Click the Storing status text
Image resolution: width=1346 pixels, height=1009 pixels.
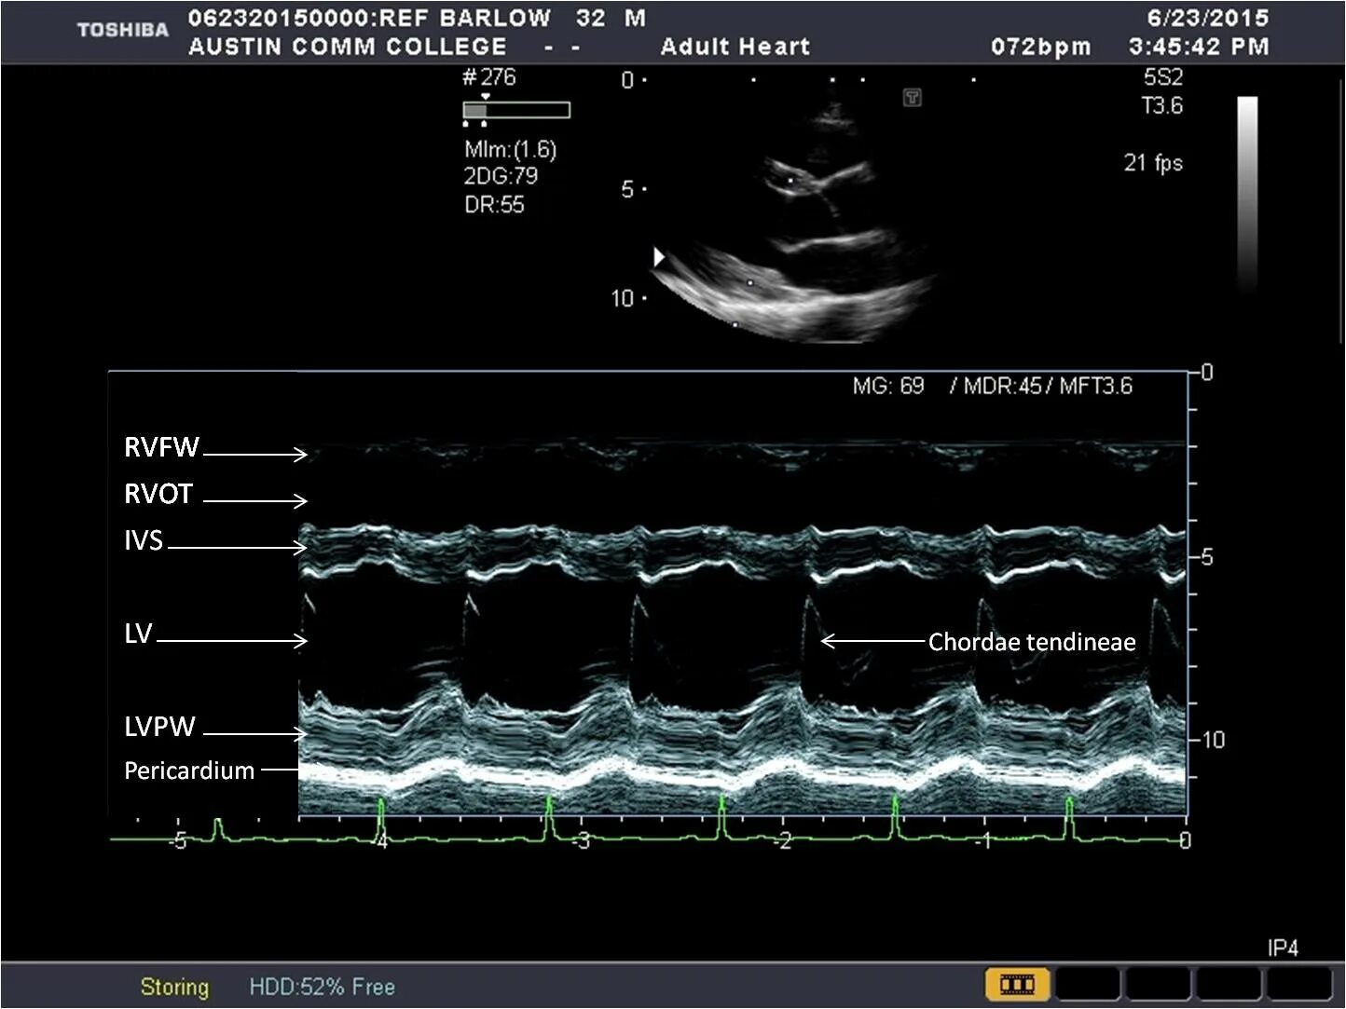[x=174, y=987]
